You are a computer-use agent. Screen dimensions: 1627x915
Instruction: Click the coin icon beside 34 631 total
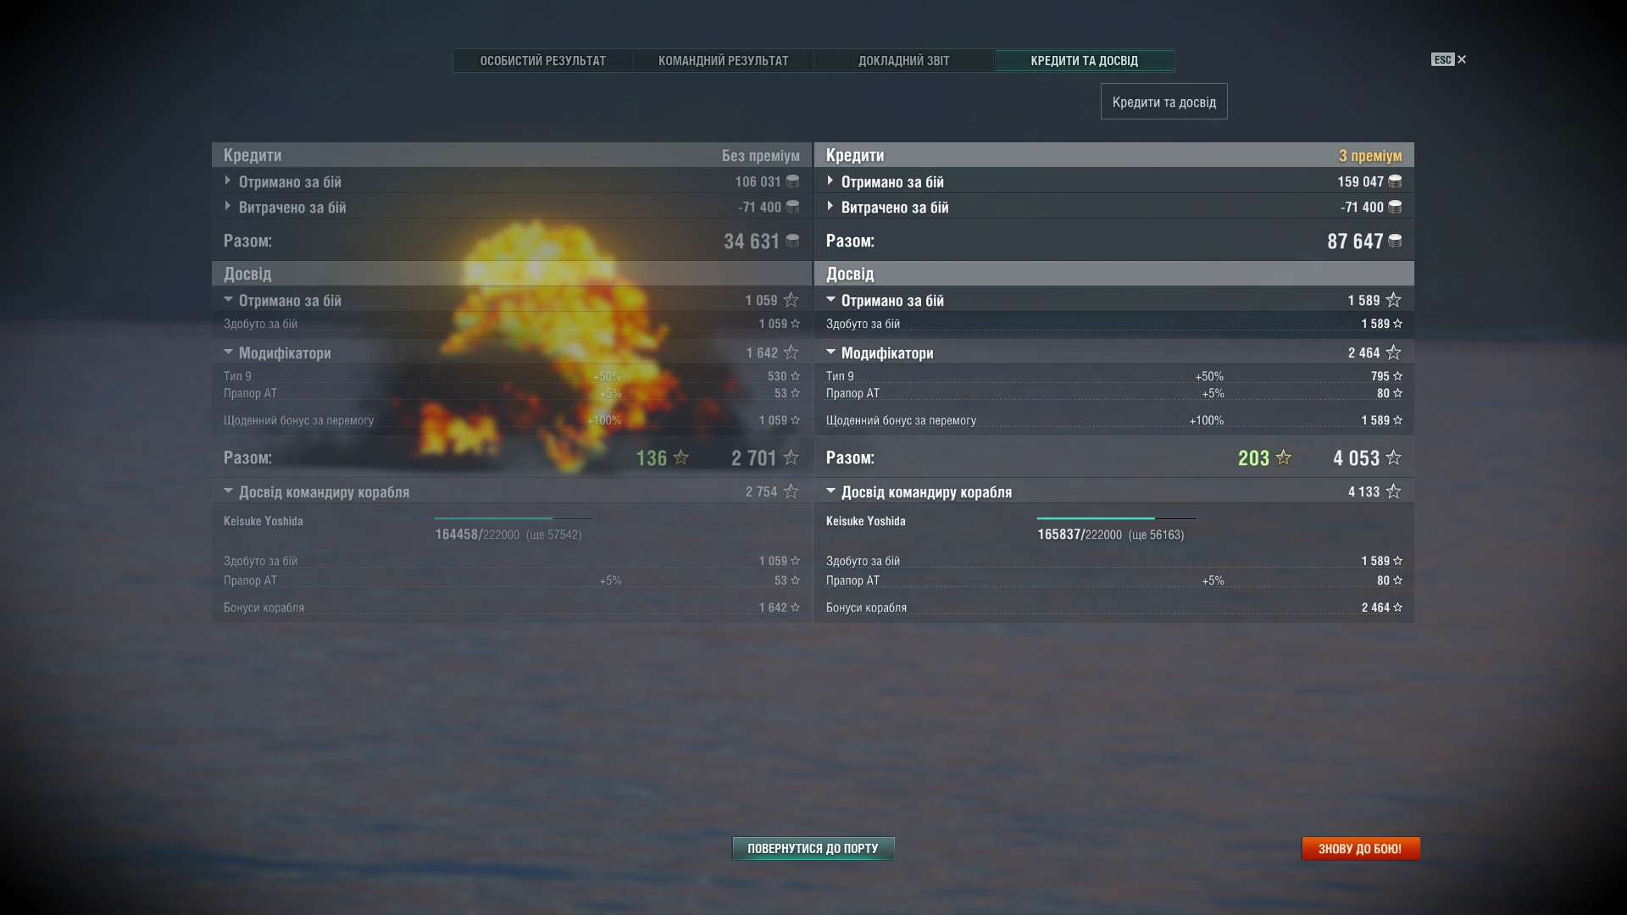792,241
